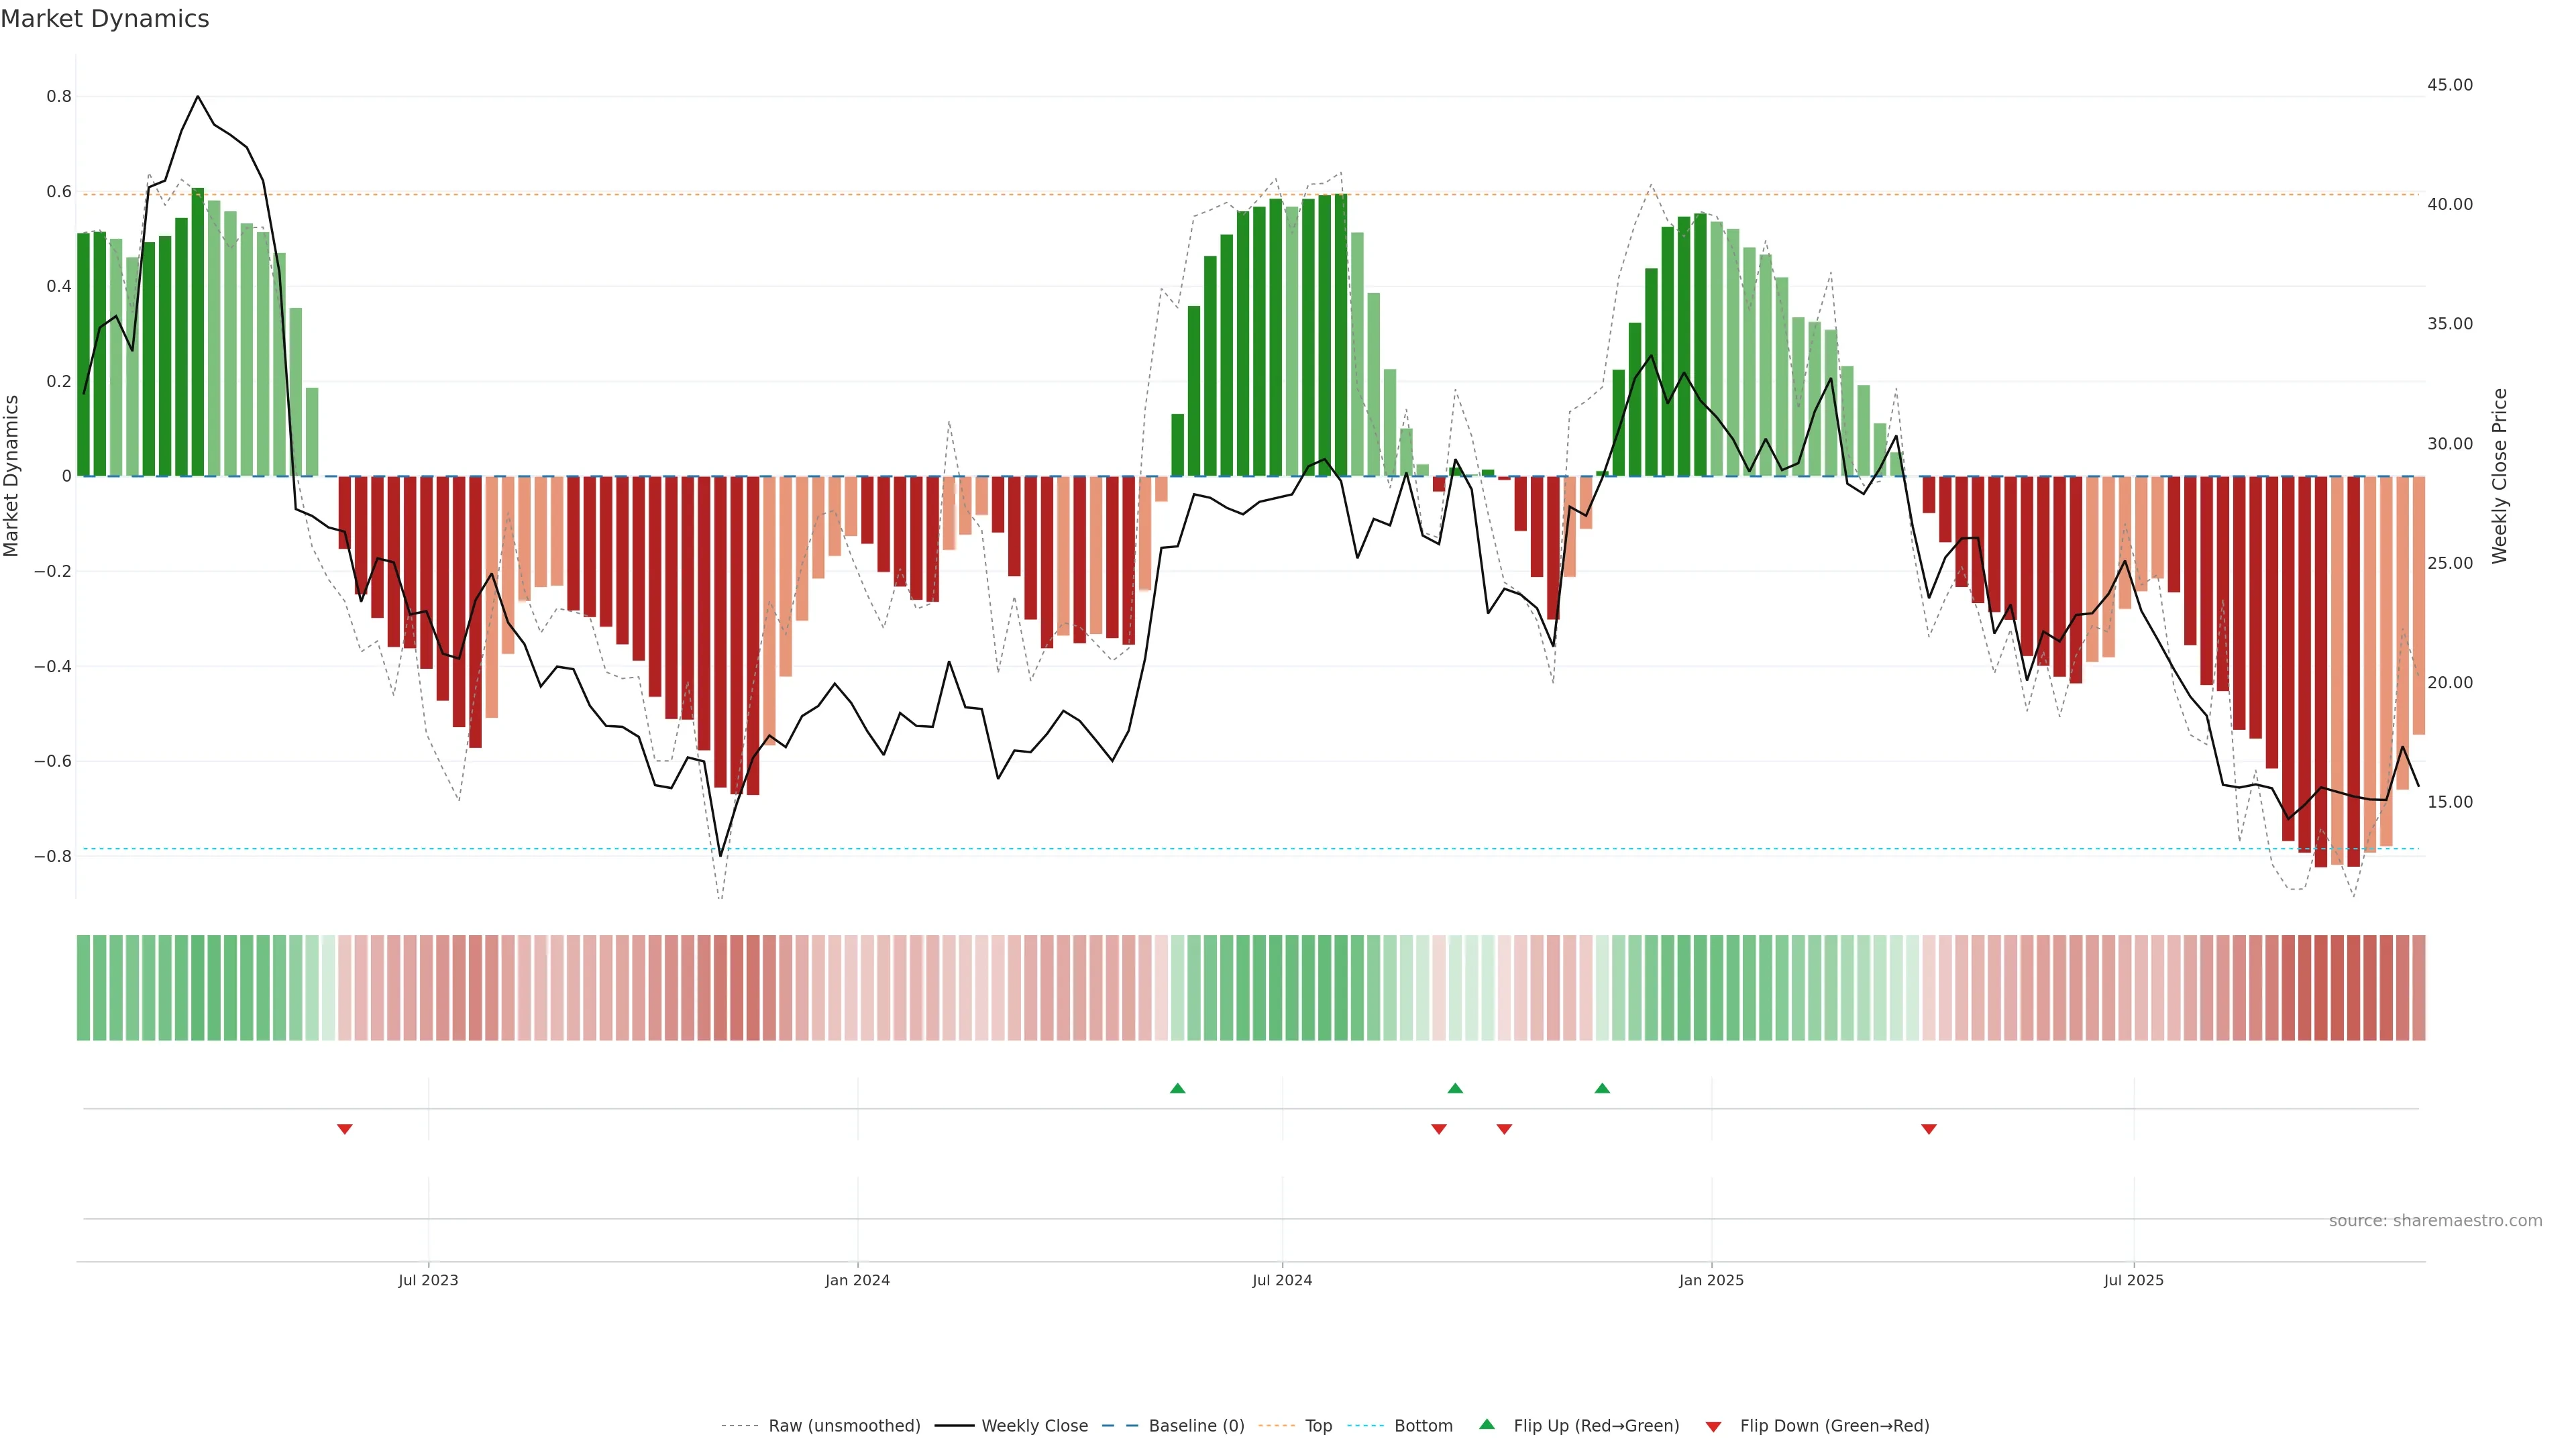
Task: Click the 45.00 right-axis tick label
Action: coord(2449,85)
